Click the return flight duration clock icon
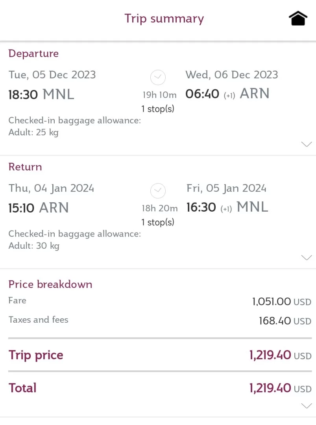 (158, 191)
